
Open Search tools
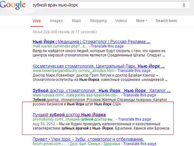(166, 21)
